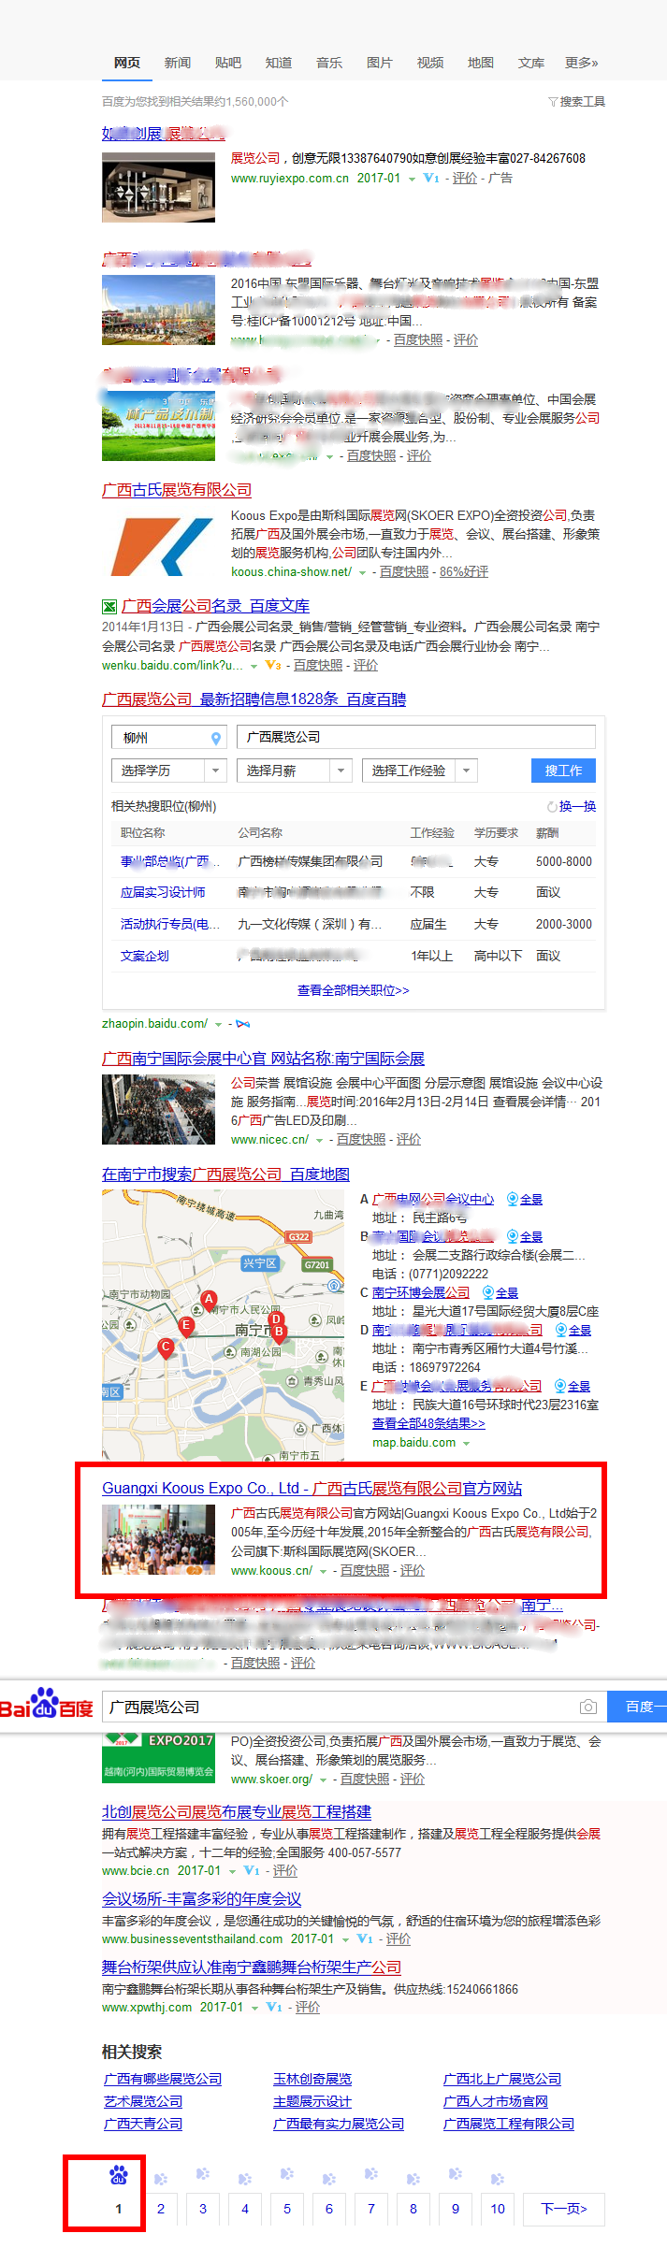Open the 文案企划 job listing
Image resolution: width=667 pixels, height=2248 pixels.
[x=145, y=956]
